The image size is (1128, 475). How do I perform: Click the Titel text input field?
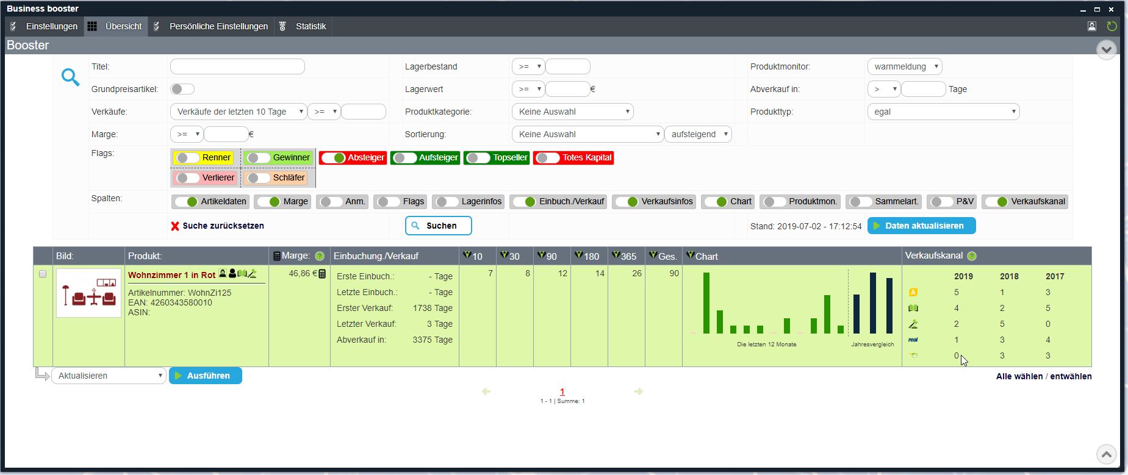237,66
